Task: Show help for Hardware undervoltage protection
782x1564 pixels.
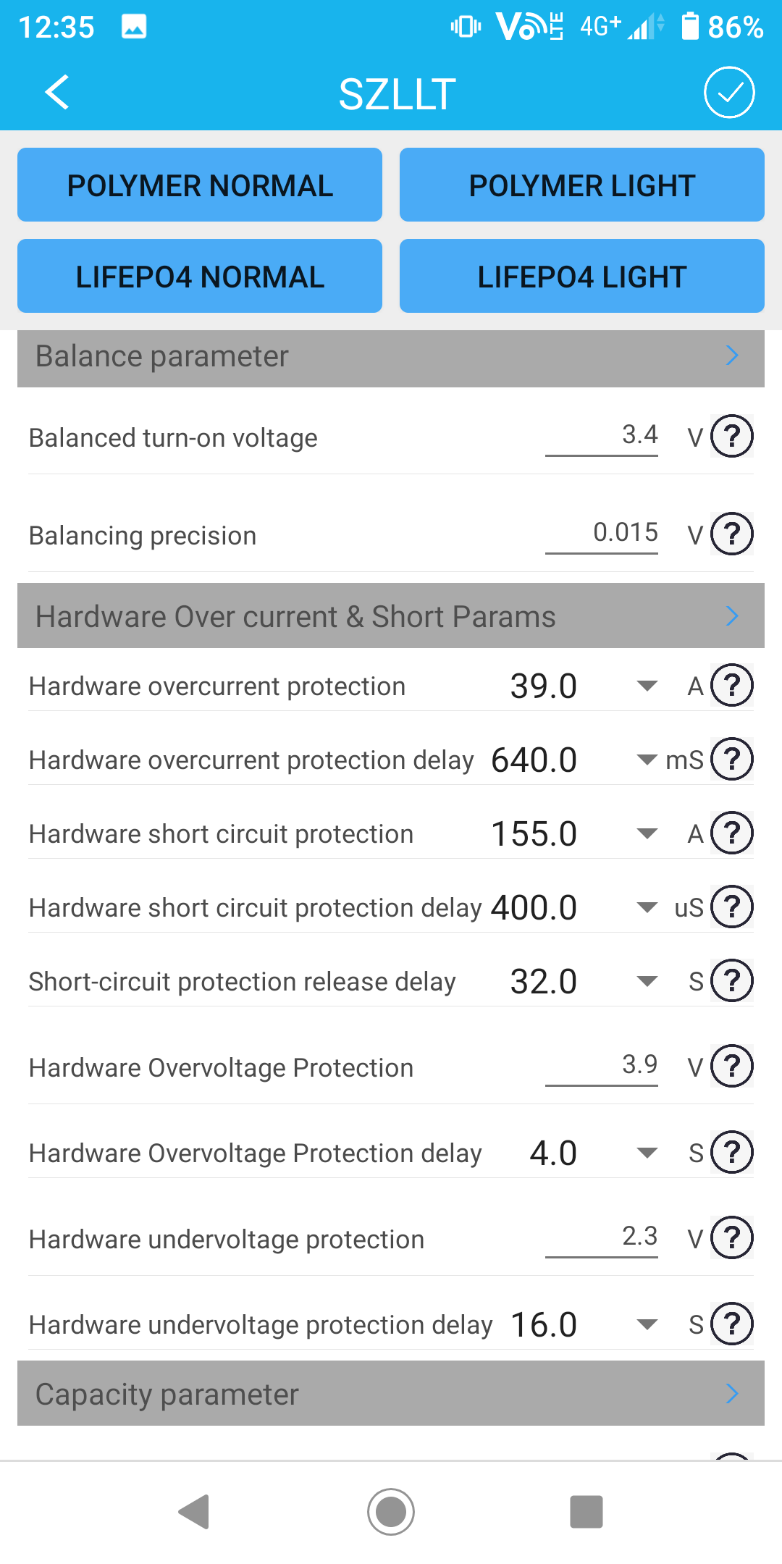Action: tap(732, 1238)
